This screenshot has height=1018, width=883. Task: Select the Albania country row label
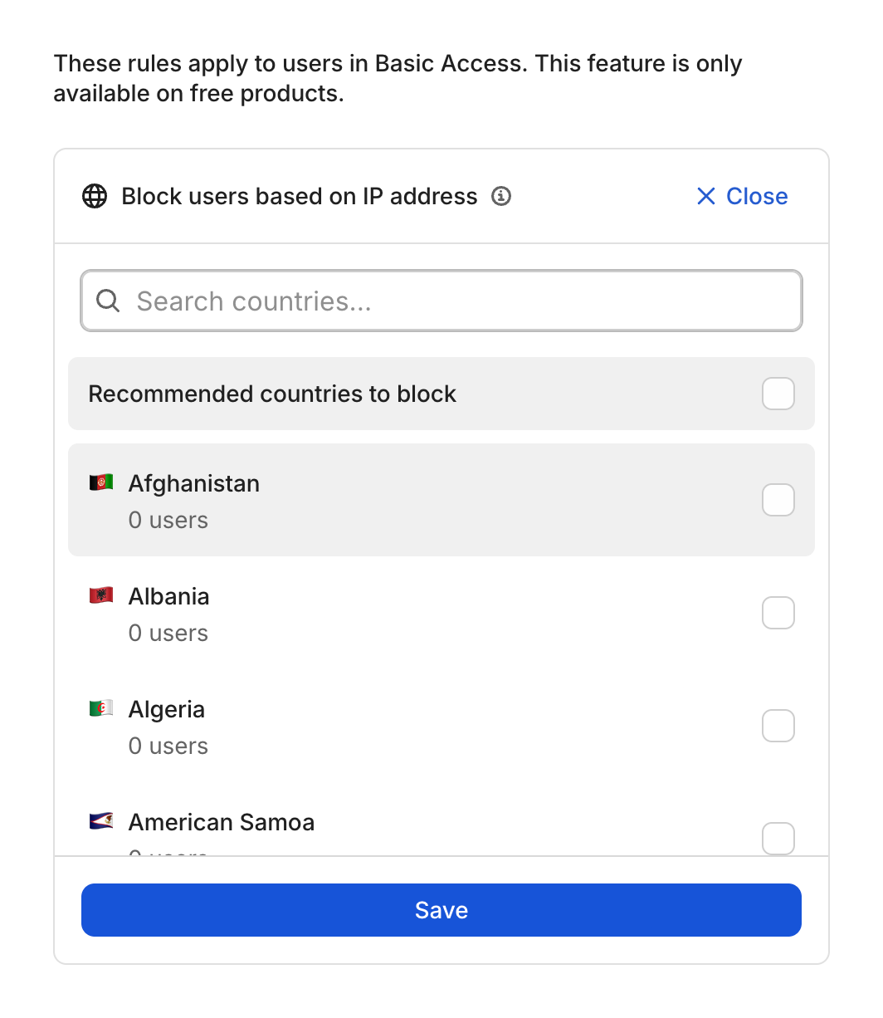tap(169, 596)
